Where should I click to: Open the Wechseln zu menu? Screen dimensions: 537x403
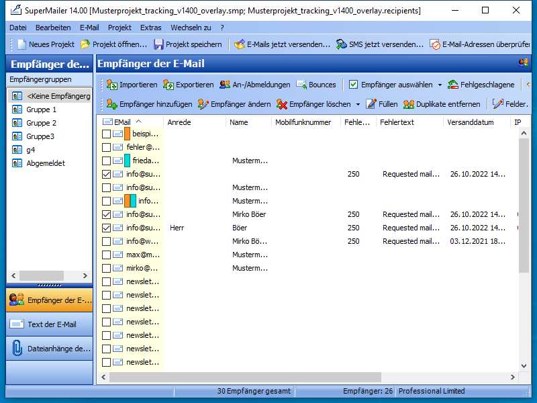(191, 28)
